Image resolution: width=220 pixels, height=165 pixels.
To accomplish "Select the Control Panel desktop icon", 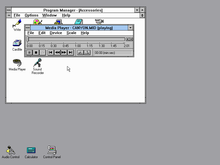I will [x=52, y=150].
